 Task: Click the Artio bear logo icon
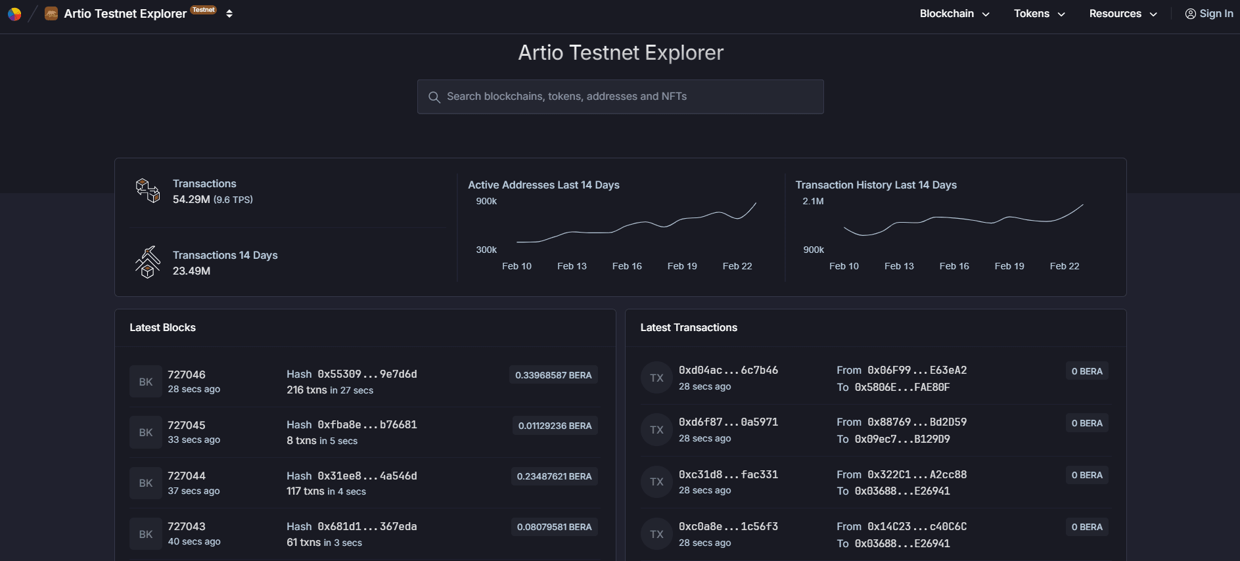(51, 14)
